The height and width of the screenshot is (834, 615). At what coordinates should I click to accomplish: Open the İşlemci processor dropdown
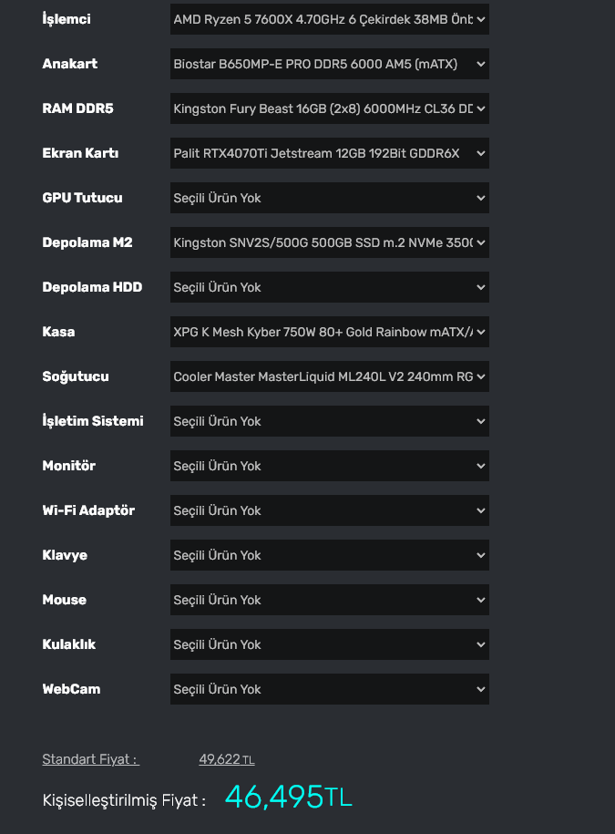tap(329, 19)
